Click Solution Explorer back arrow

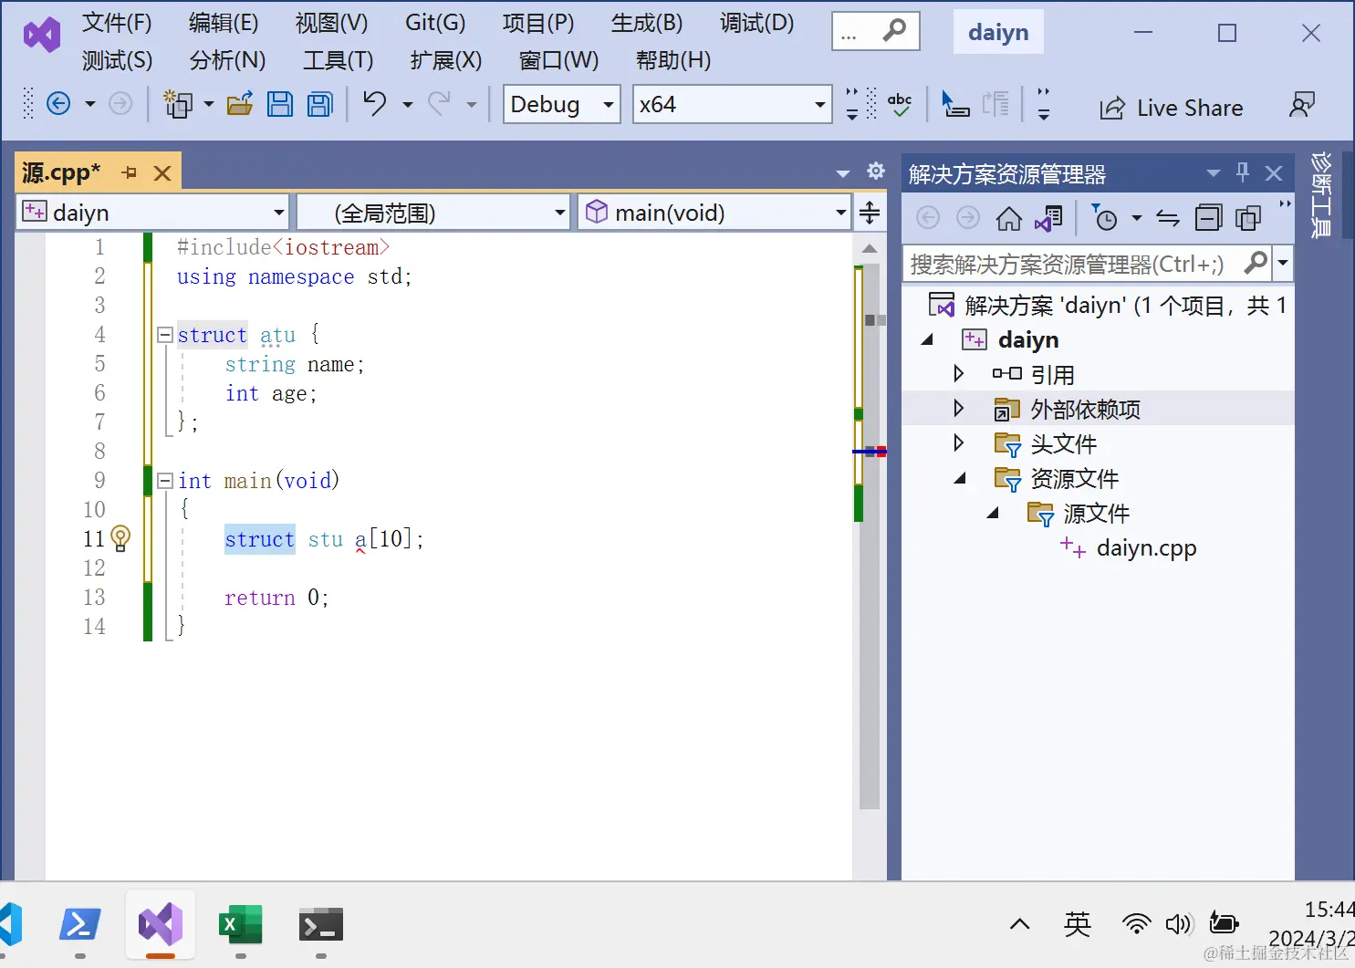click(x=928, y=217)
